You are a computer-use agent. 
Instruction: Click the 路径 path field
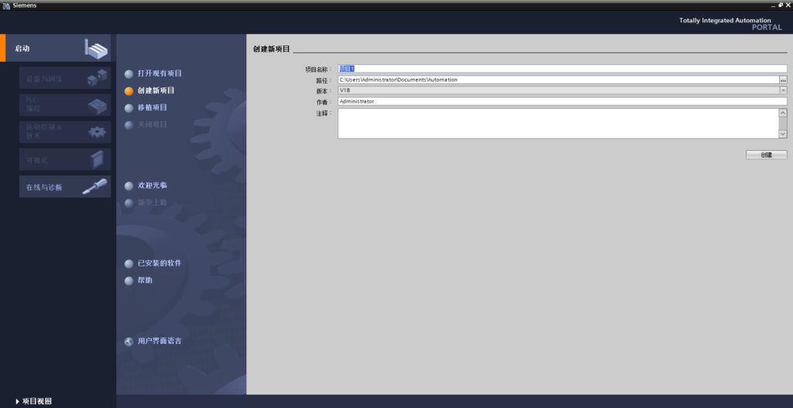tap(558, 80)
